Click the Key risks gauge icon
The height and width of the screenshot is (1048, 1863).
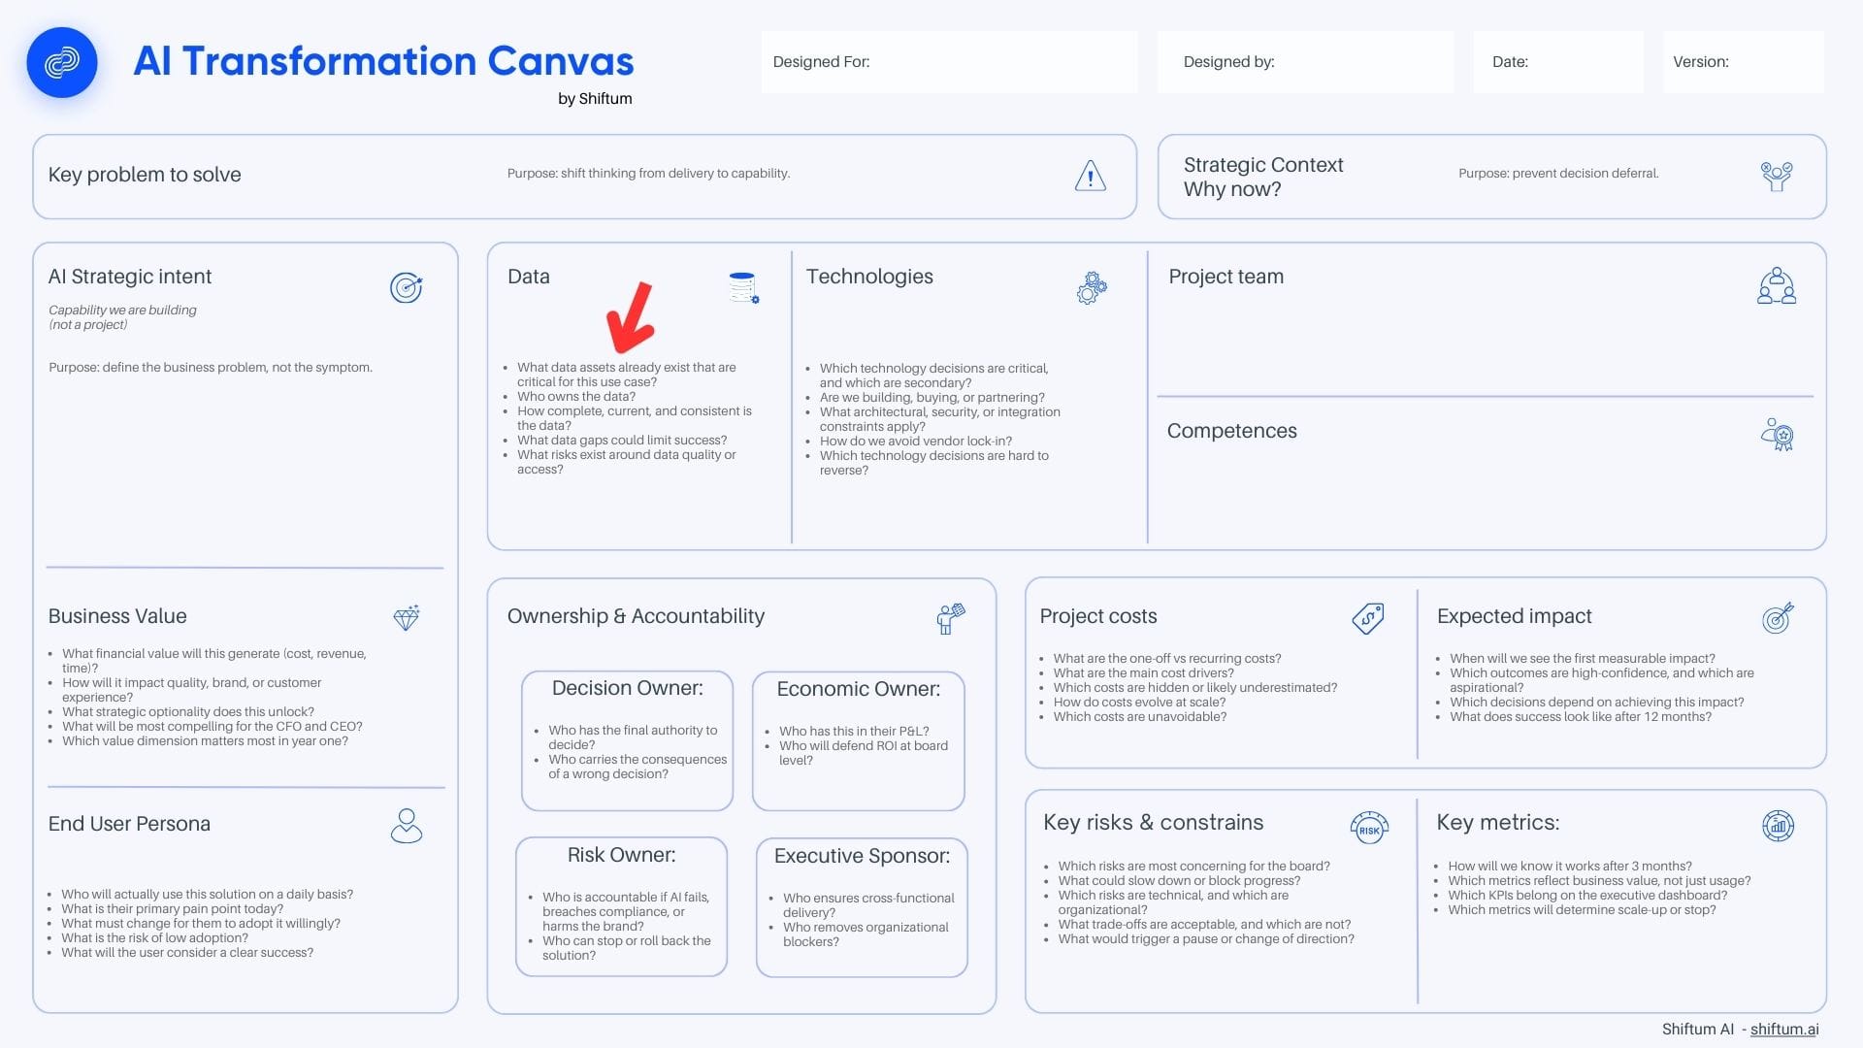[1369, 828]
